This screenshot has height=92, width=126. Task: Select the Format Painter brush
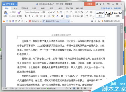click(x=19, y=13)
